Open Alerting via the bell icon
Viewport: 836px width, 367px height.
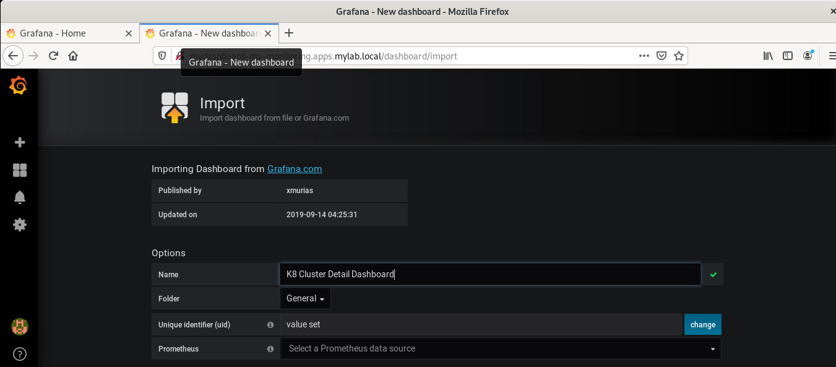click(19, 197)
